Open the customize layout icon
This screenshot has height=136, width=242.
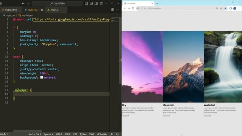click(x=101, y=3)
